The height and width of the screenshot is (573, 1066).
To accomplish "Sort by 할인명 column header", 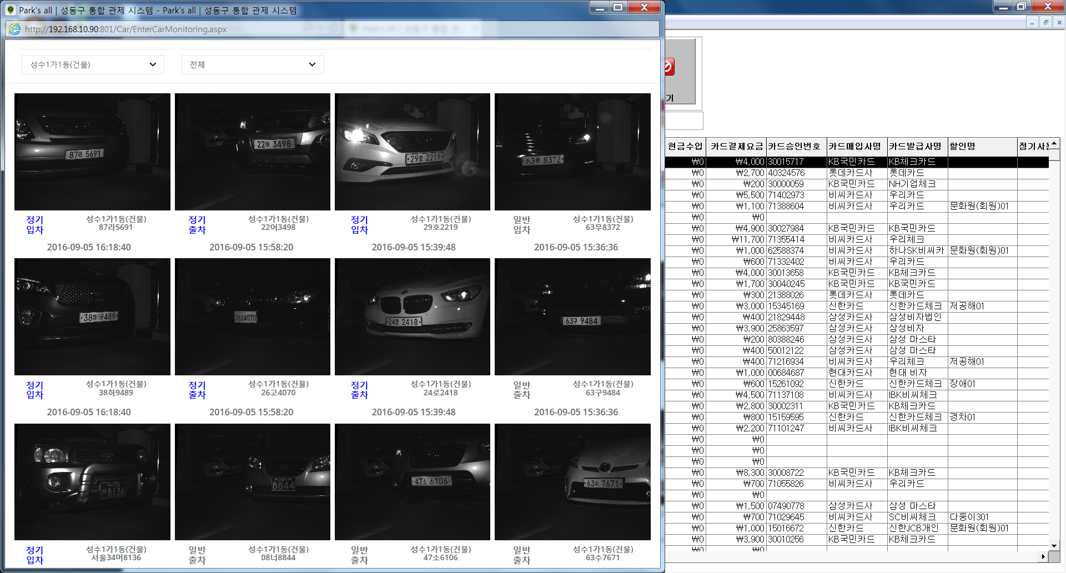I will 982,147.
